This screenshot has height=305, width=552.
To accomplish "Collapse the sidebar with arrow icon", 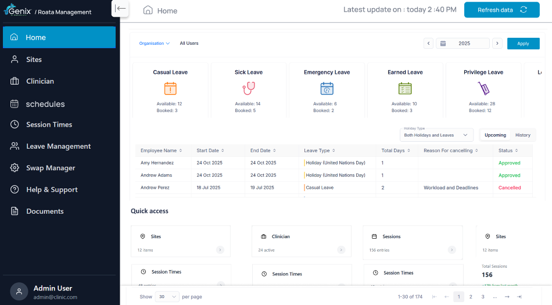I will pyautogui.click(x=120, y=9).
